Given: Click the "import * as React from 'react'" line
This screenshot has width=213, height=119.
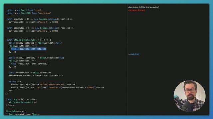Looking at the screenshot, I should (x=24, y=10).
